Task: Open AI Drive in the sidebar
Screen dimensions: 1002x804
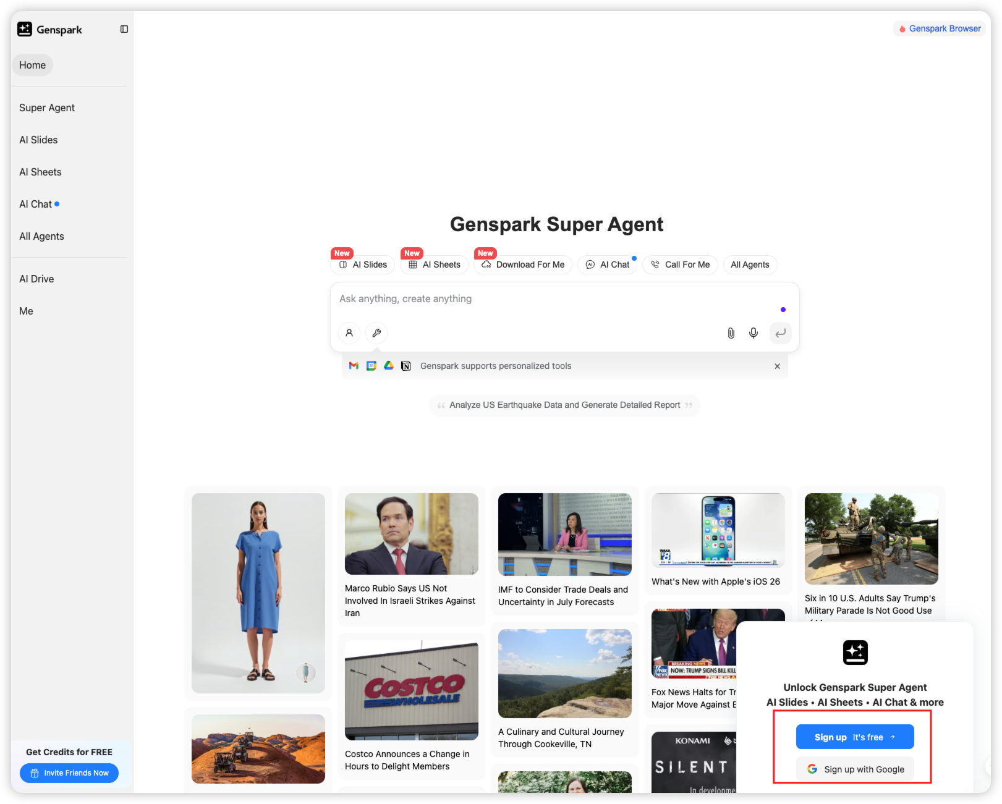Action: [x=36, y=279]
